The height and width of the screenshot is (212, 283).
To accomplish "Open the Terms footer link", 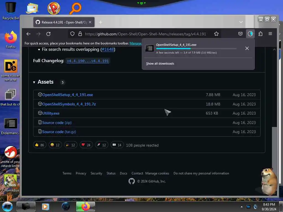I will [x=67, y=173].
